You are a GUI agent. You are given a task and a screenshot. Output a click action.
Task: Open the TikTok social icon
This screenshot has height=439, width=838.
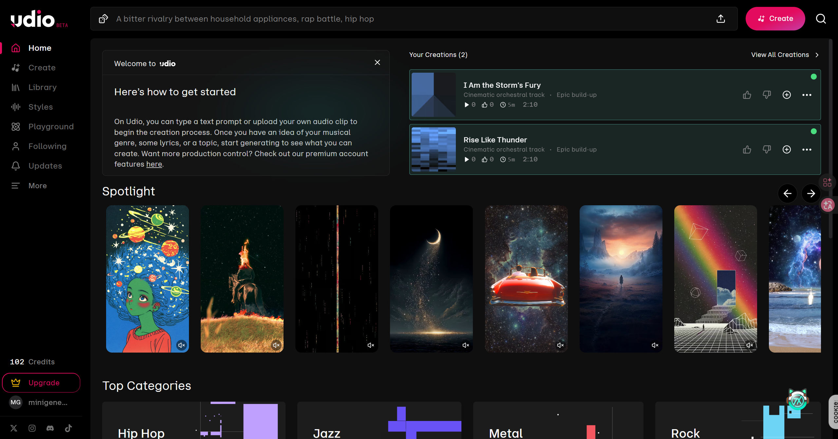coord(68,428)
